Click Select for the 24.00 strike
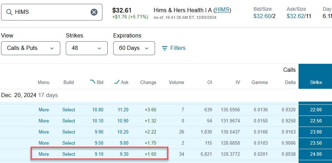 coord(69,154)
